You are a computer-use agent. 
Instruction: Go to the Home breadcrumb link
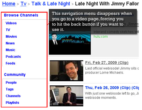(9, 4)
